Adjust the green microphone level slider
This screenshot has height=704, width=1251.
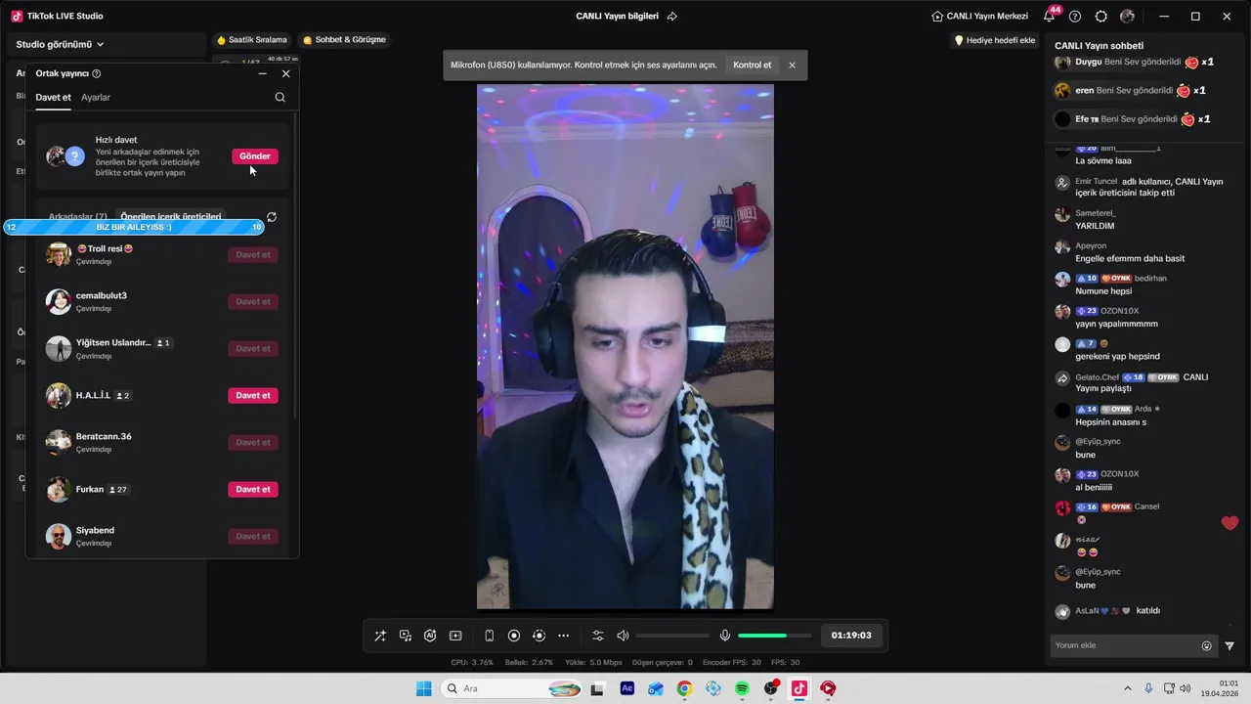774,636
